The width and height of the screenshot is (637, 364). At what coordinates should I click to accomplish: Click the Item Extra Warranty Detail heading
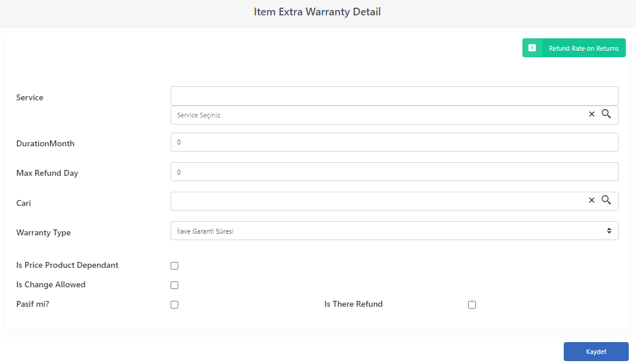(x=317, y=12)
